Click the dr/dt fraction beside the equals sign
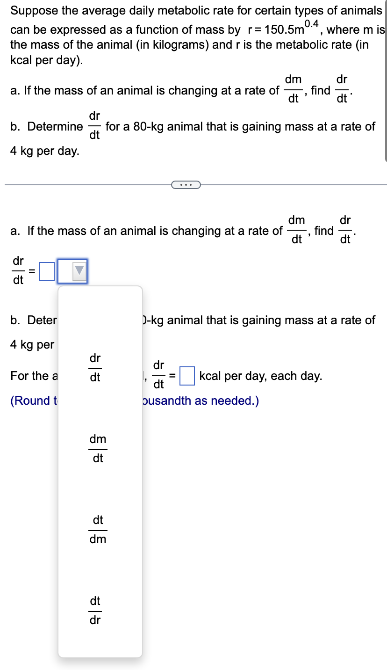 click(x=17, y=271)
